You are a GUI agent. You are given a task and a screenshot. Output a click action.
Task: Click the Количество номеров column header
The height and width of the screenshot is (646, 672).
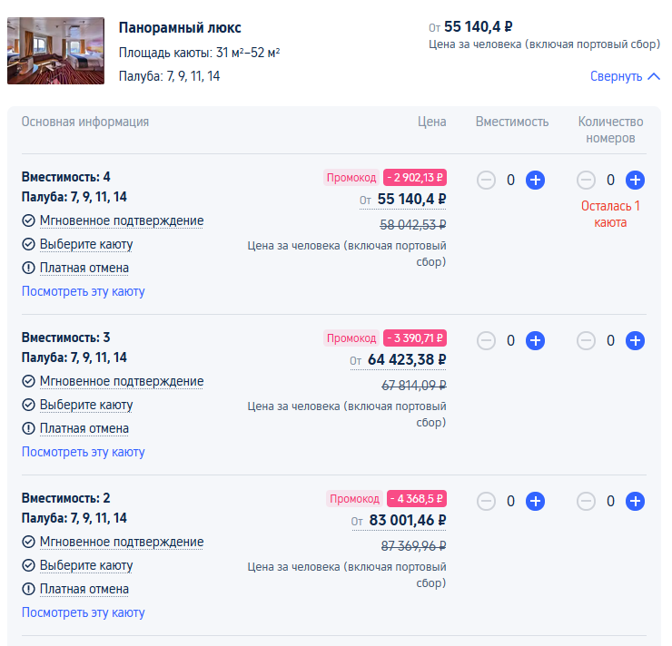pyautogui.click(x=610, y=130)
